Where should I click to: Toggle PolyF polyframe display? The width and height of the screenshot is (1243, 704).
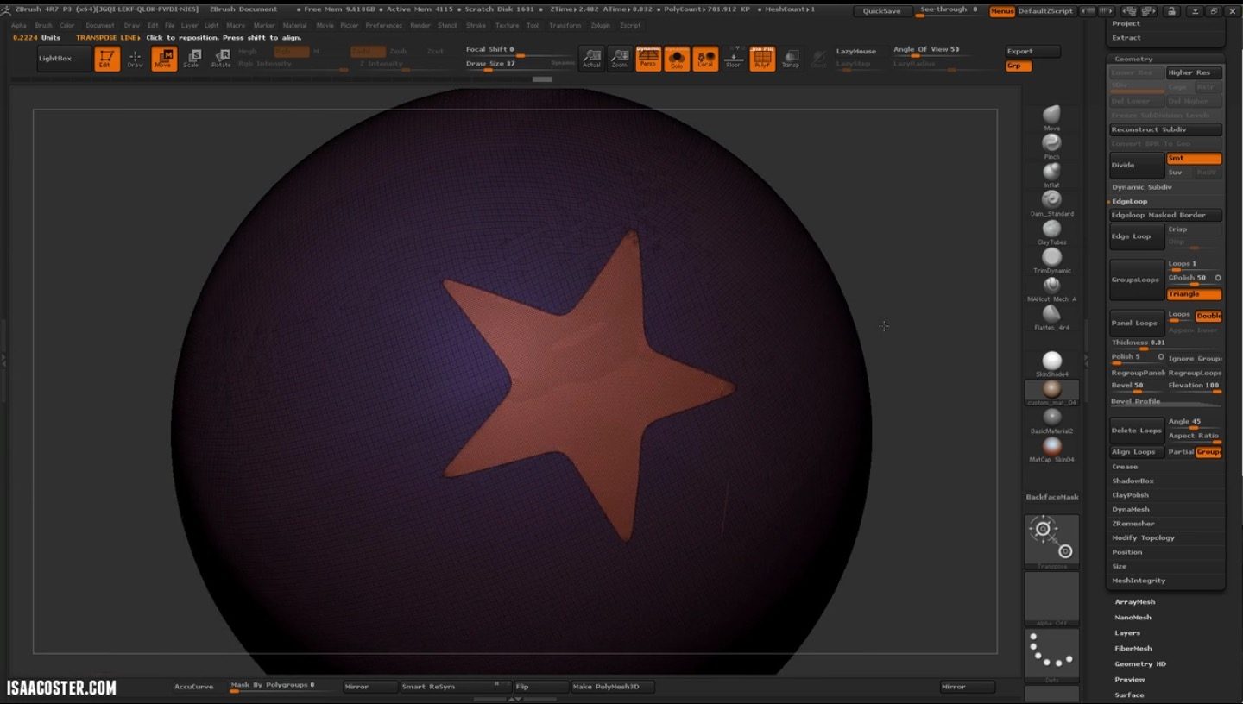pyautogui.click(x=762, y=59)
